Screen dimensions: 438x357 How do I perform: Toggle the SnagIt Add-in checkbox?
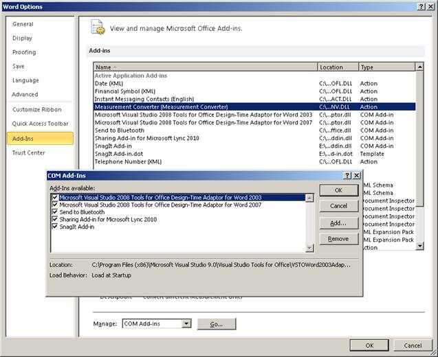(x=55, y=226)
